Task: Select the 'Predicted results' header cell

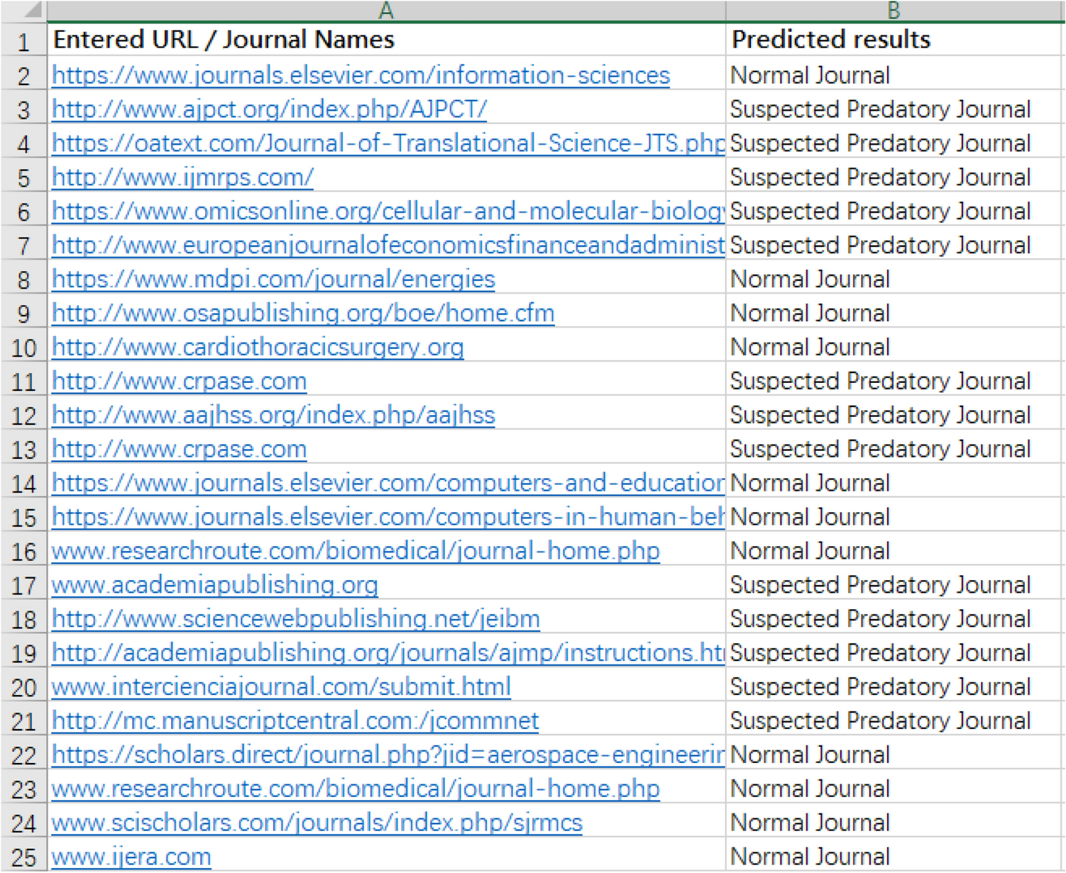Action: click(x=830, y=40)
